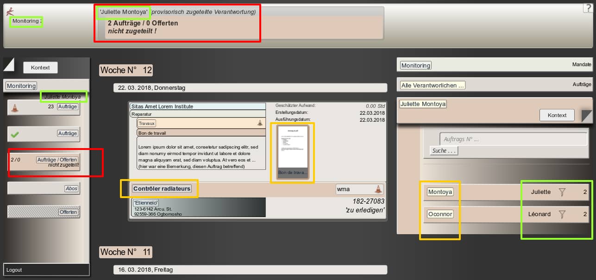Click the traffic cone icon beside 23 Aufträge
596x280 pixels.
15,108
